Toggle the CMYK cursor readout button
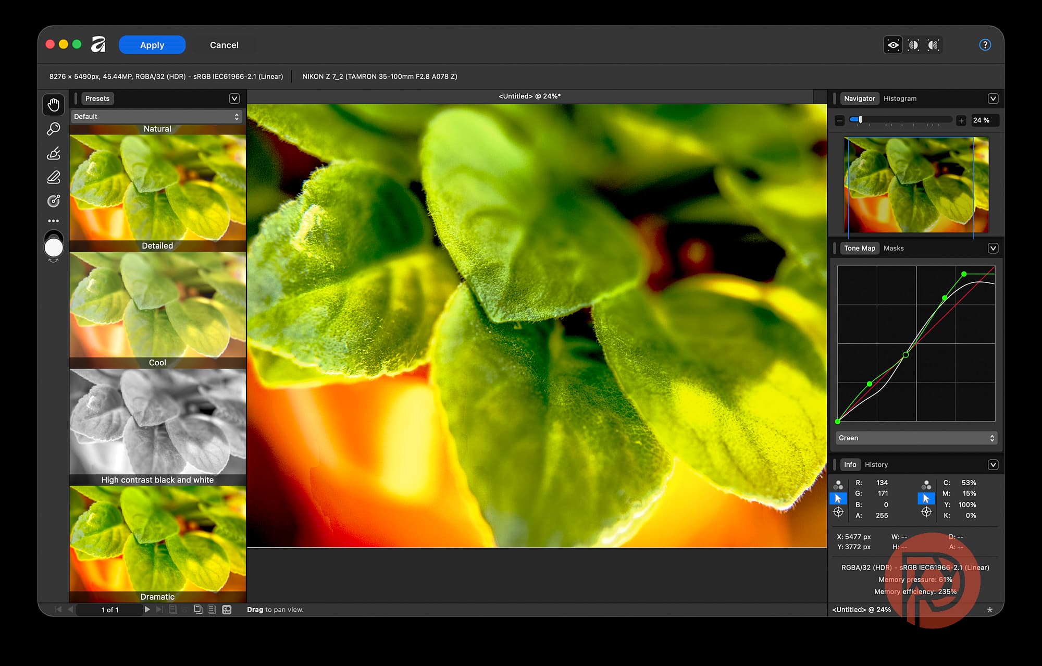Viewport: 1042px width, 666px height. tap(926, 499)
